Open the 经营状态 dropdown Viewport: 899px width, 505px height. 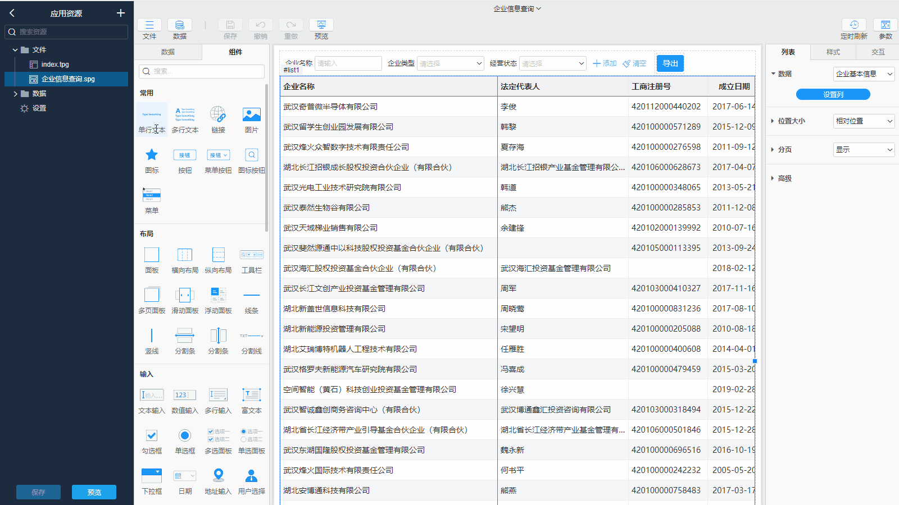pos(552,63)
